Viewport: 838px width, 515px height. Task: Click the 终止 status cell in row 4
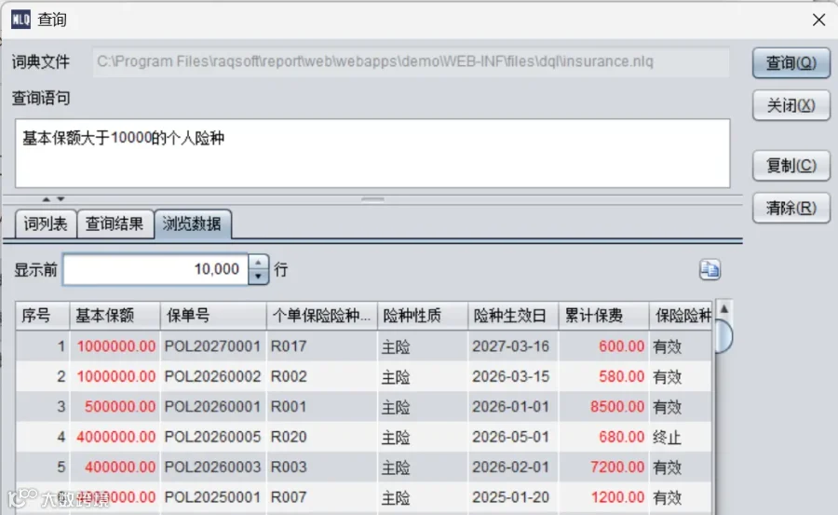(x=681, y=437)
